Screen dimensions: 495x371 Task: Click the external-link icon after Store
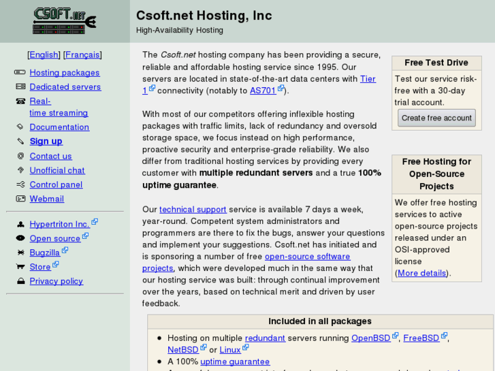[56, 265]
